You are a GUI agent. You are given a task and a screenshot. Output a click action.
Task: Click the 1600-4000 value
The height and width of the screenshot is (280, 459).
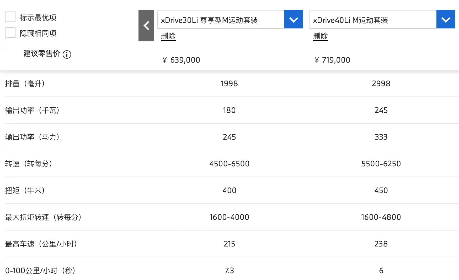pyautogui.click(x=229, y=217)
